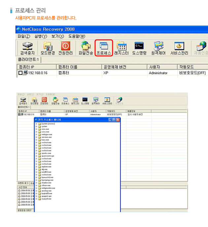Click 컴퓨터 IP column header in upper window

[37, 67]
